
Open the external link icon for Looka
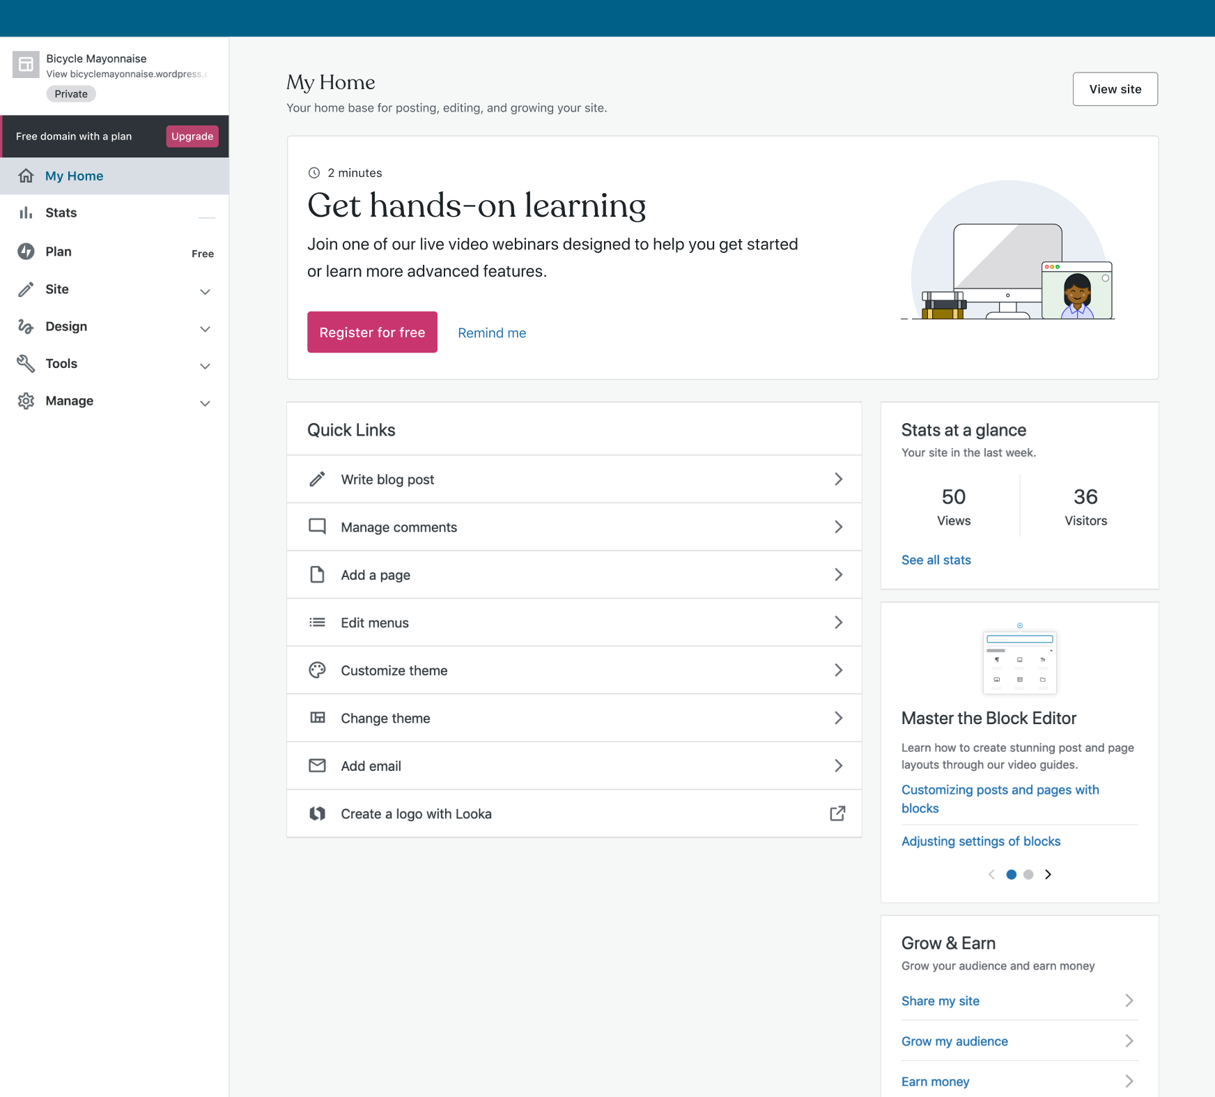point(837,813)
